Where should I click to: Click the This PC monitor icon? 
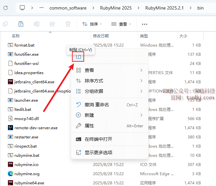(22, 8)
